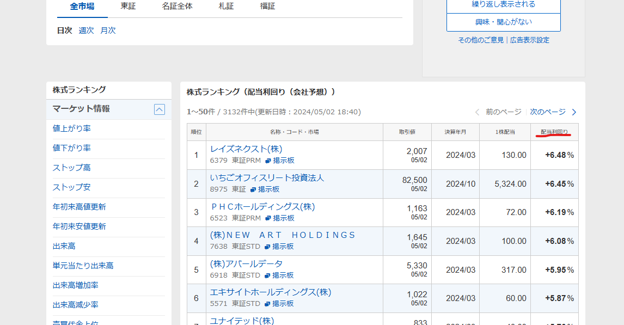Select the 週次 weekly period

coord(87,30)
